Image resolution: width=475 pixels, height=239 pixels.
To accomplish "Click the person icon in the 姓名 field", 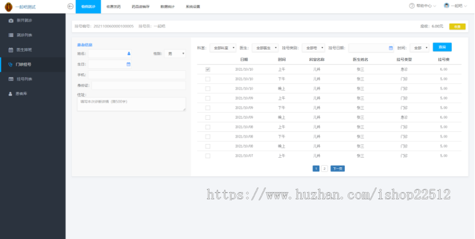I will point(128,53).
